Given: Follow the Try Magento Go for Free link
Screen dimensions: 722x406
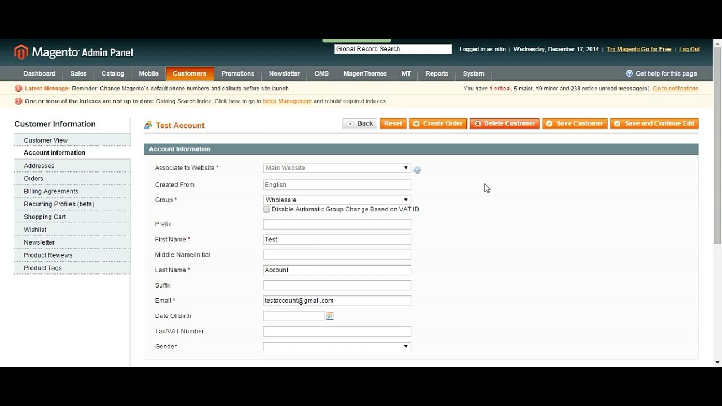Looking at the screenshot, I should [x=639, y=50].
